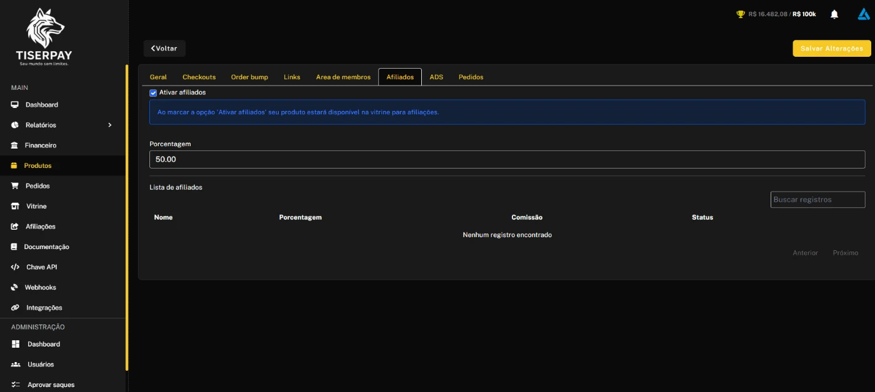Click the yellow sidebar scrollbar

click(x=127, y=218)
